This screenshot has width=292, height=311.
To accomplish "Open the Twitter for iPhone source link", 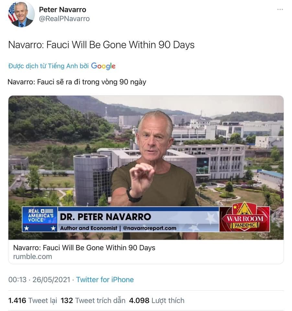I will tap(105, 280).
